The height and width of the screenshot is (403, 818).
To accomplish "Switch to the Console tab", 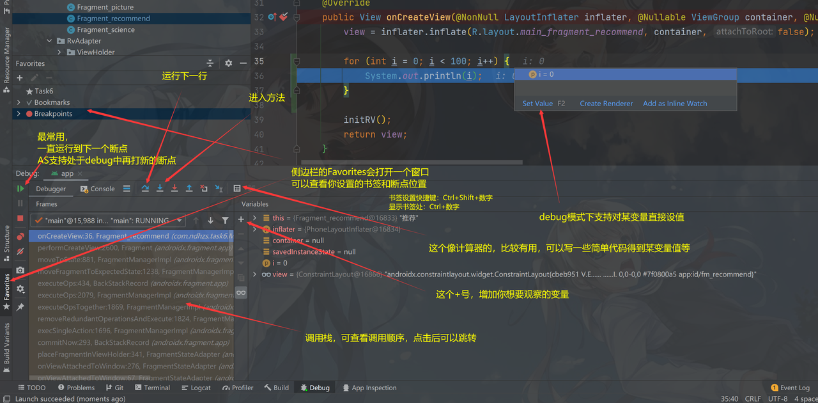I will 98,189.
